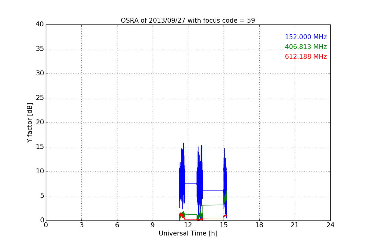Click the y-axis tick label 10
The height and width of the screenshot is (245, 367).
click(x=40, y=171)
